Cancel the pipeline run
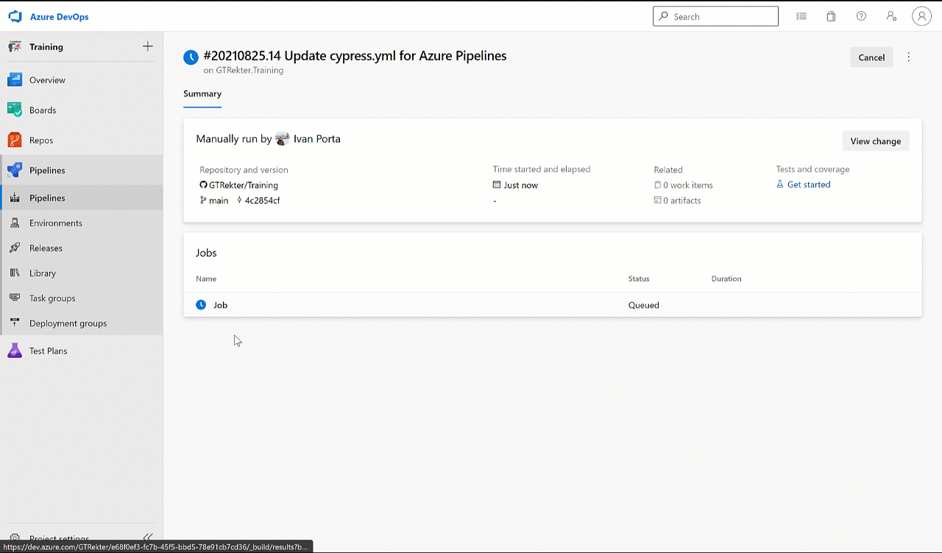This screenshot has width=942, height=553. [x=871, y=57]
